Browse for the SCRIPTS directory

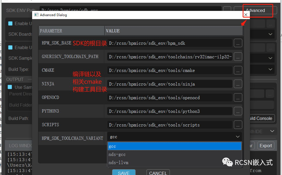238,125
